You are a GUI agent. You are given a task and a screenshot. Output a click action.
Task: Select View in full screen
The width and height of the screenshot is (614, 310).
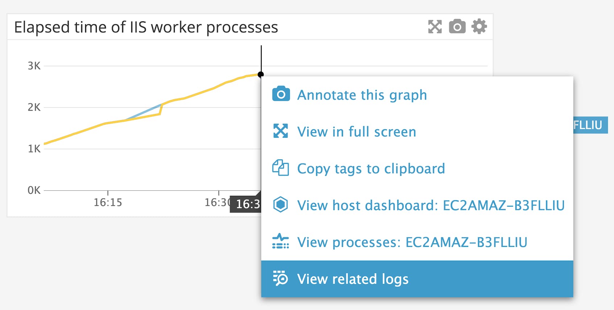(x=356, y=132)
